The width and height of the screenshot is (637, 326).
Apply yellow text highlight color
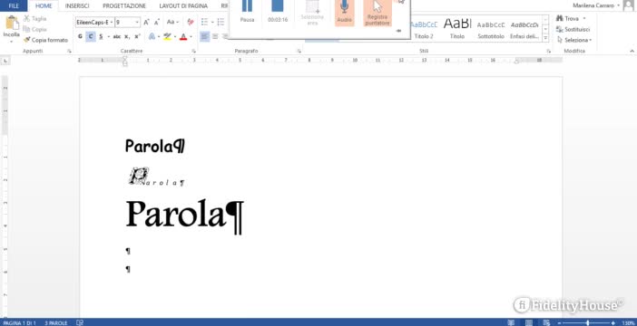click(x=167, y=36)
